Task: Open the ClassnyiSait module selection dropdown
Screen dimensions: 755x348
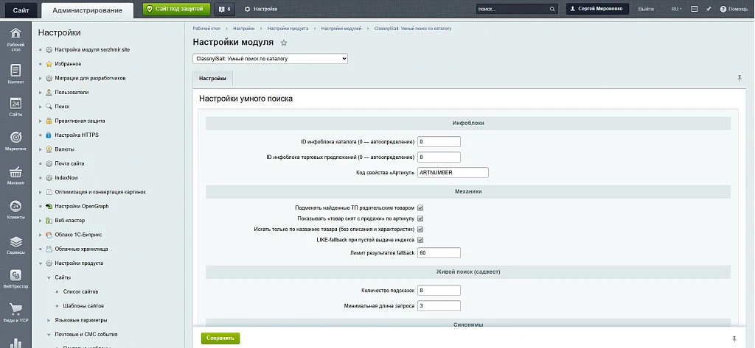Action: 270,59
